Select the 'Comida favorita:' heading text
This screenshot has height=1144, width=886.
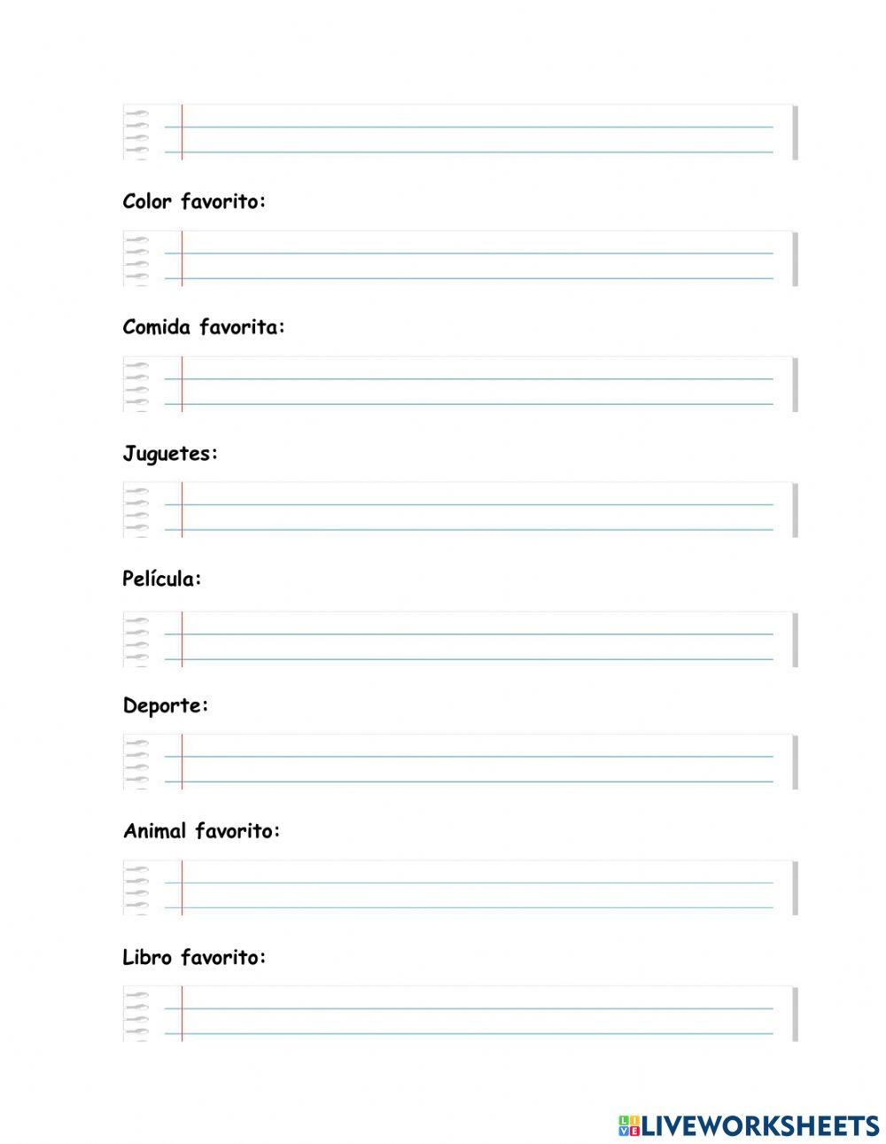coord(204,328)
